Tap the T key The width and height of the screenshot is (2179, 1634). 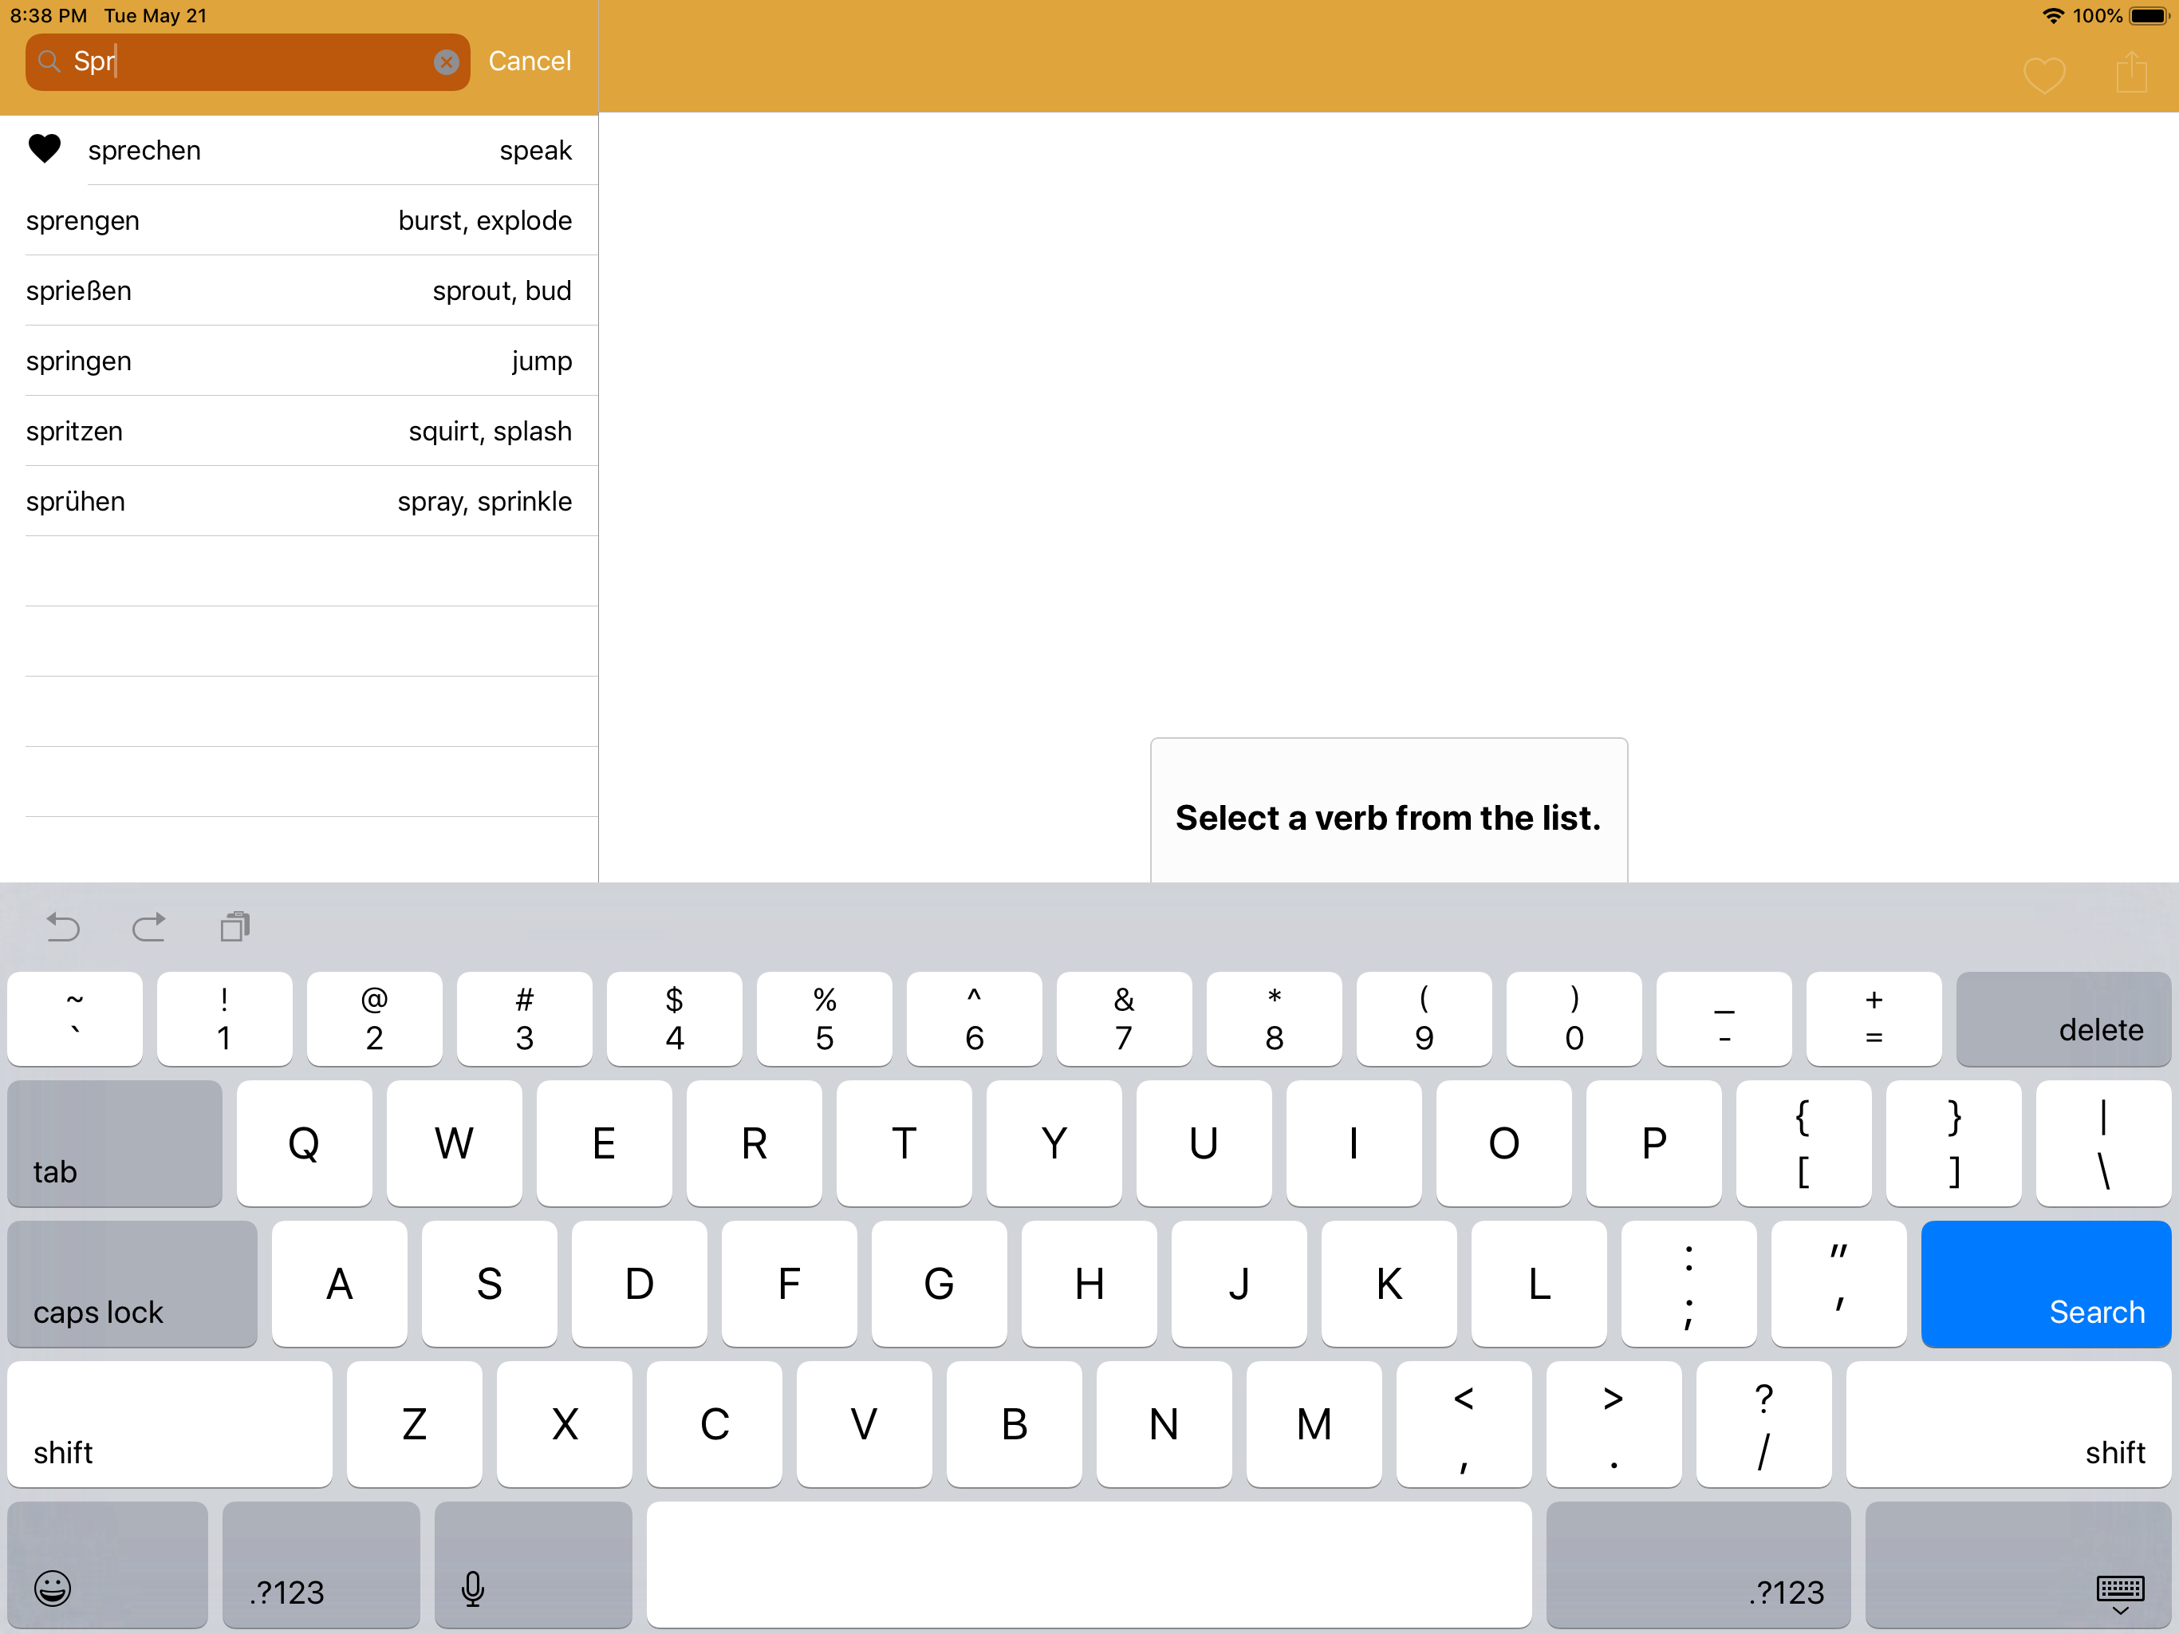pos(904,1144)
